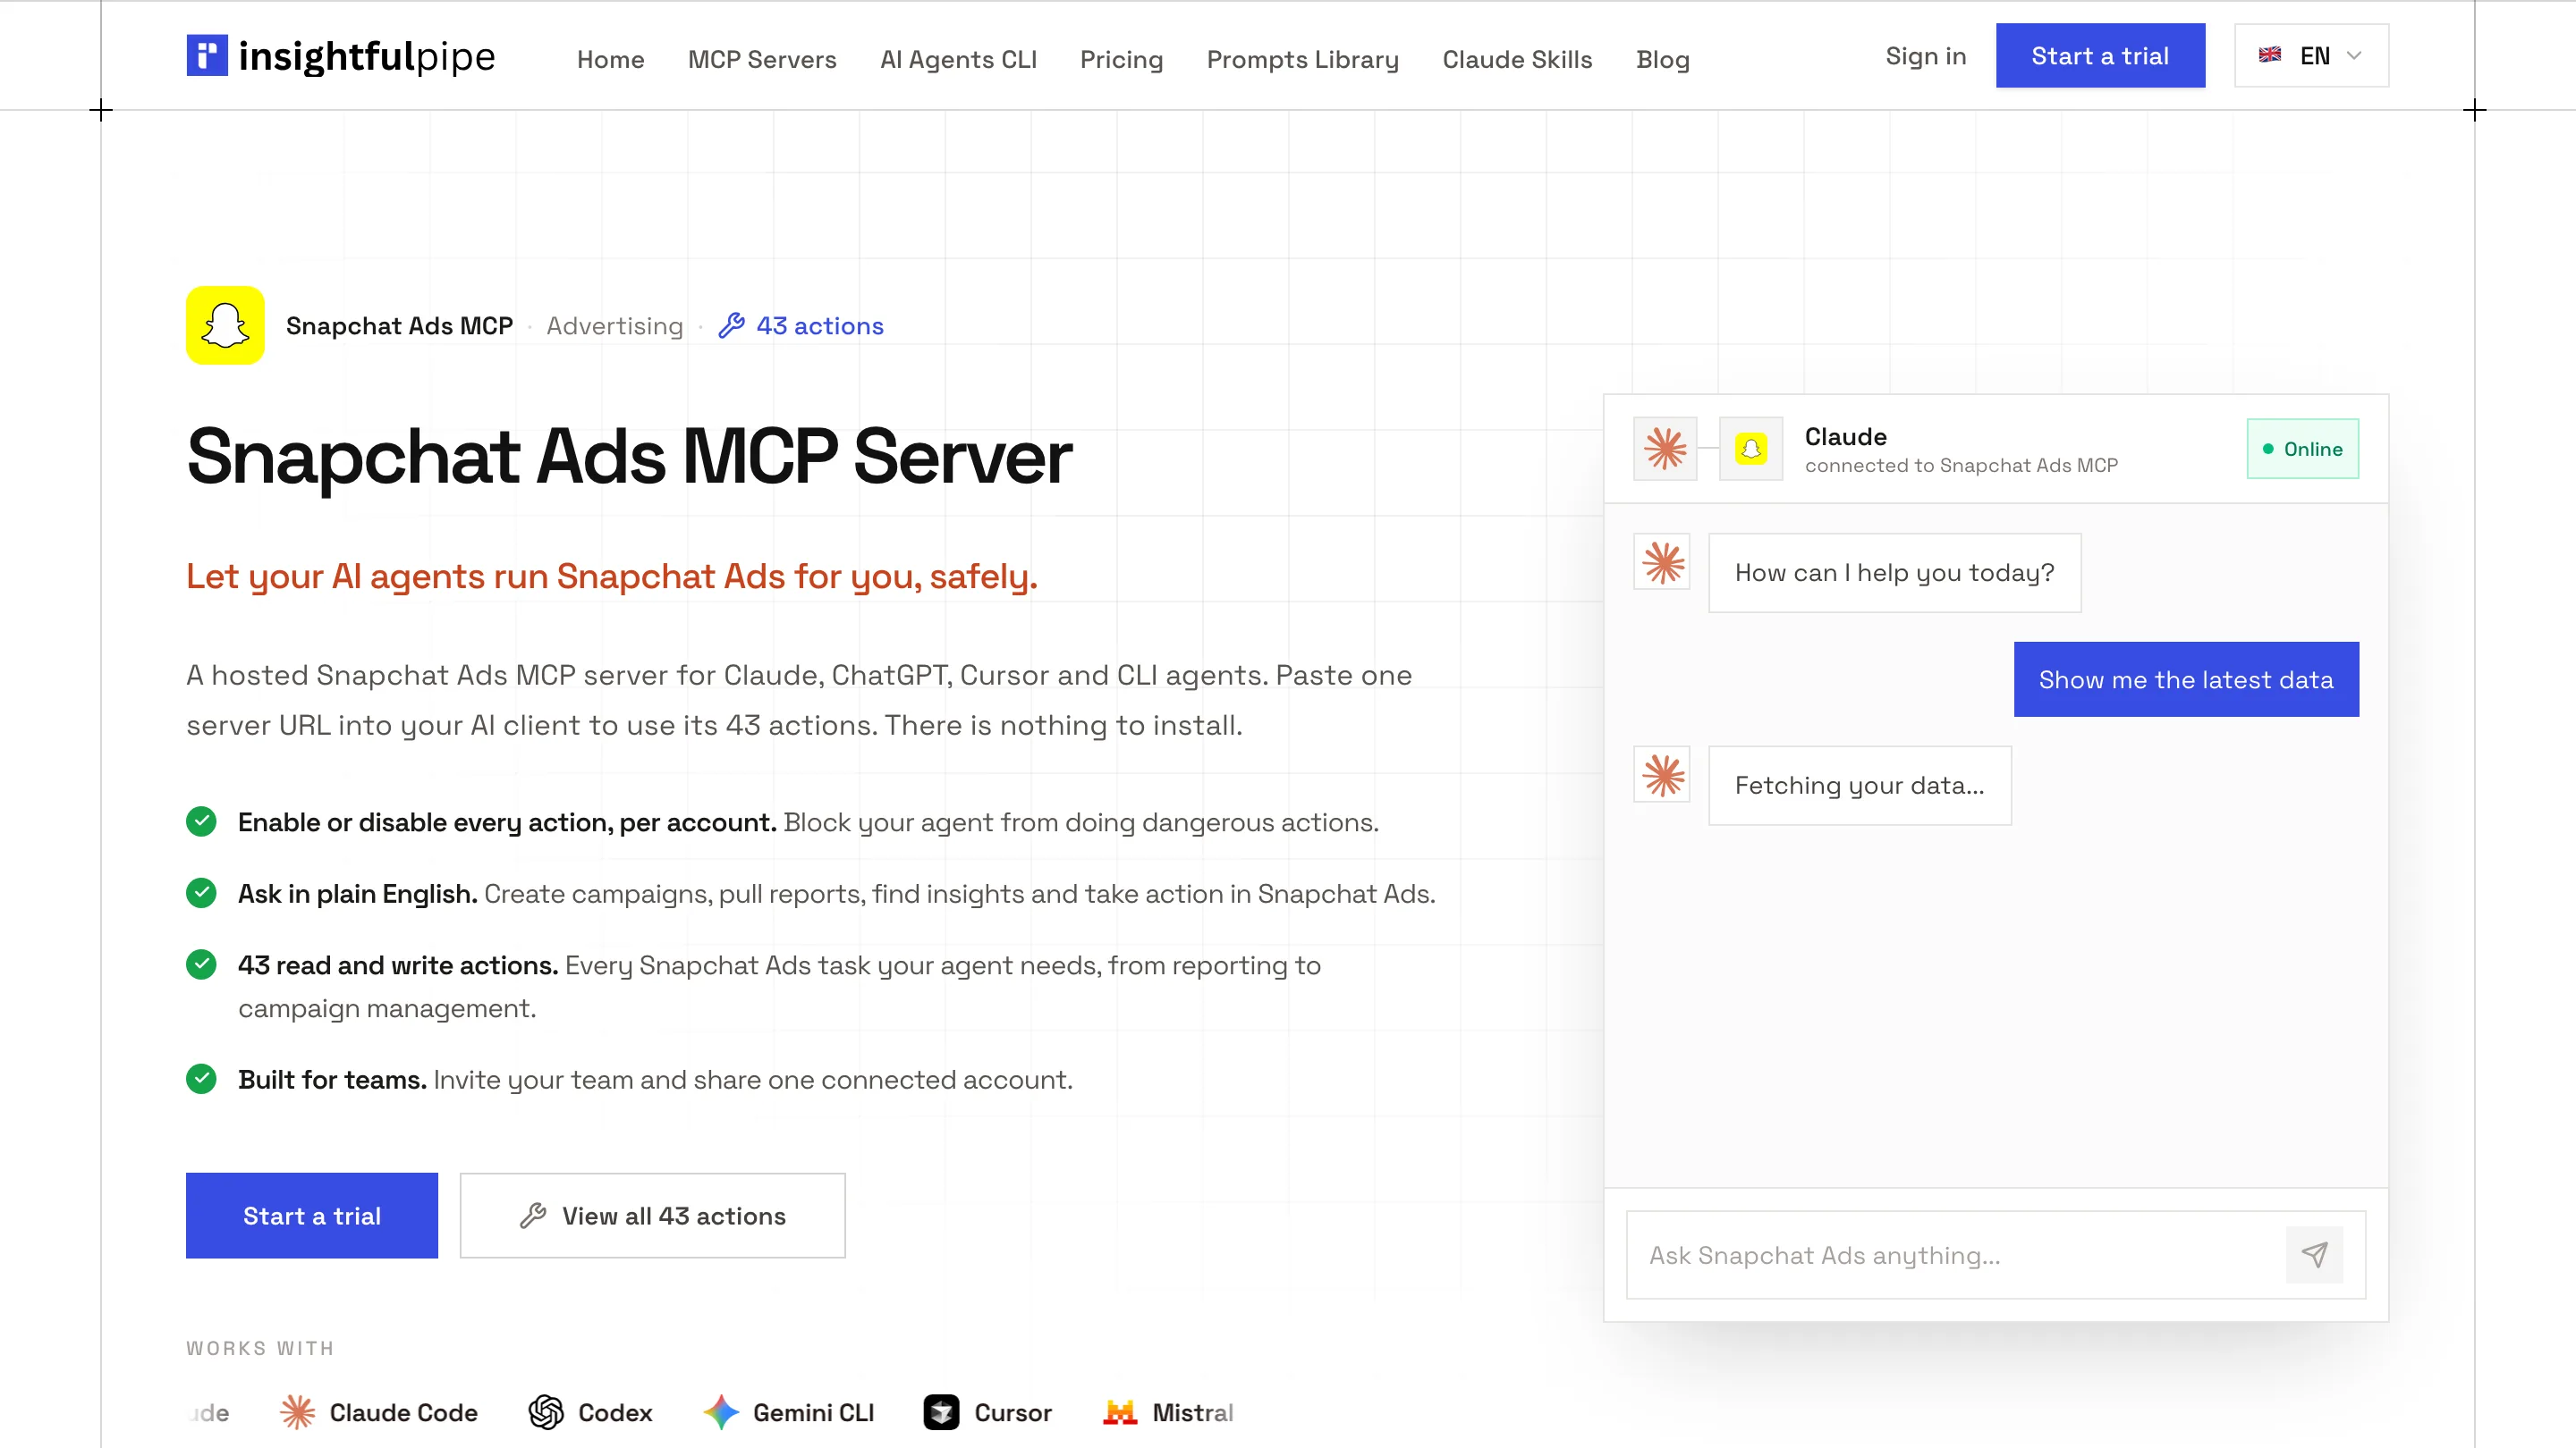This screenshot has width=2576, height=1448.
Task: Click the insightfulpipe logo icon
Action: [x=207, y=56]
